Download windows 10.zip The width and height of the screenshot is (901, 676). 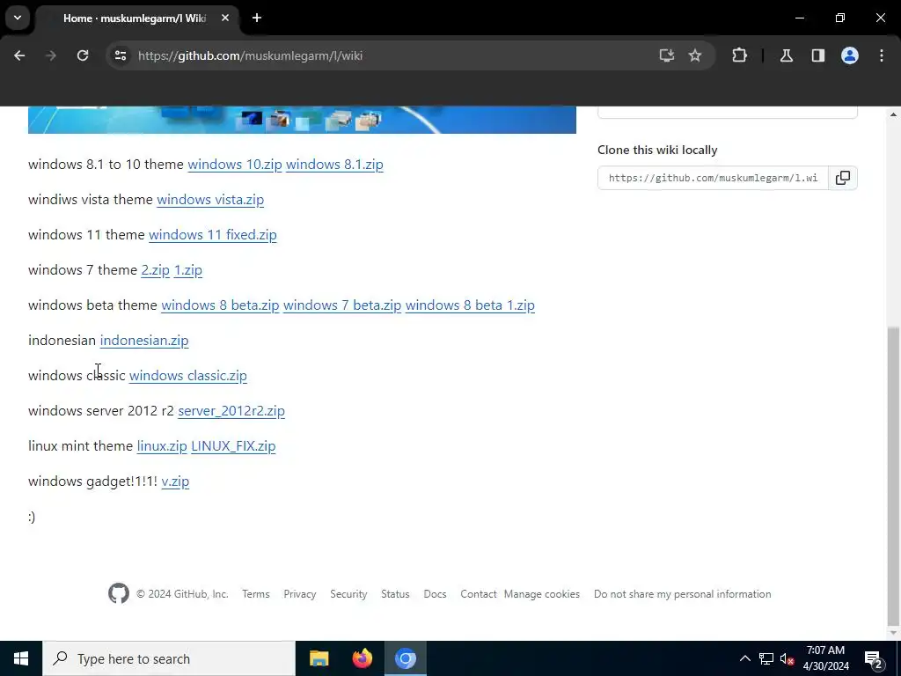235,165
